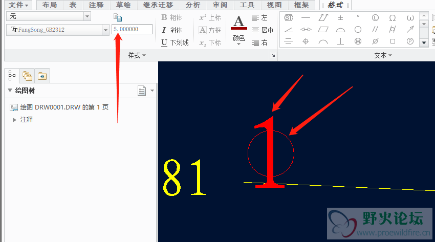Insert the position crosshair symbol

point(306,41)
